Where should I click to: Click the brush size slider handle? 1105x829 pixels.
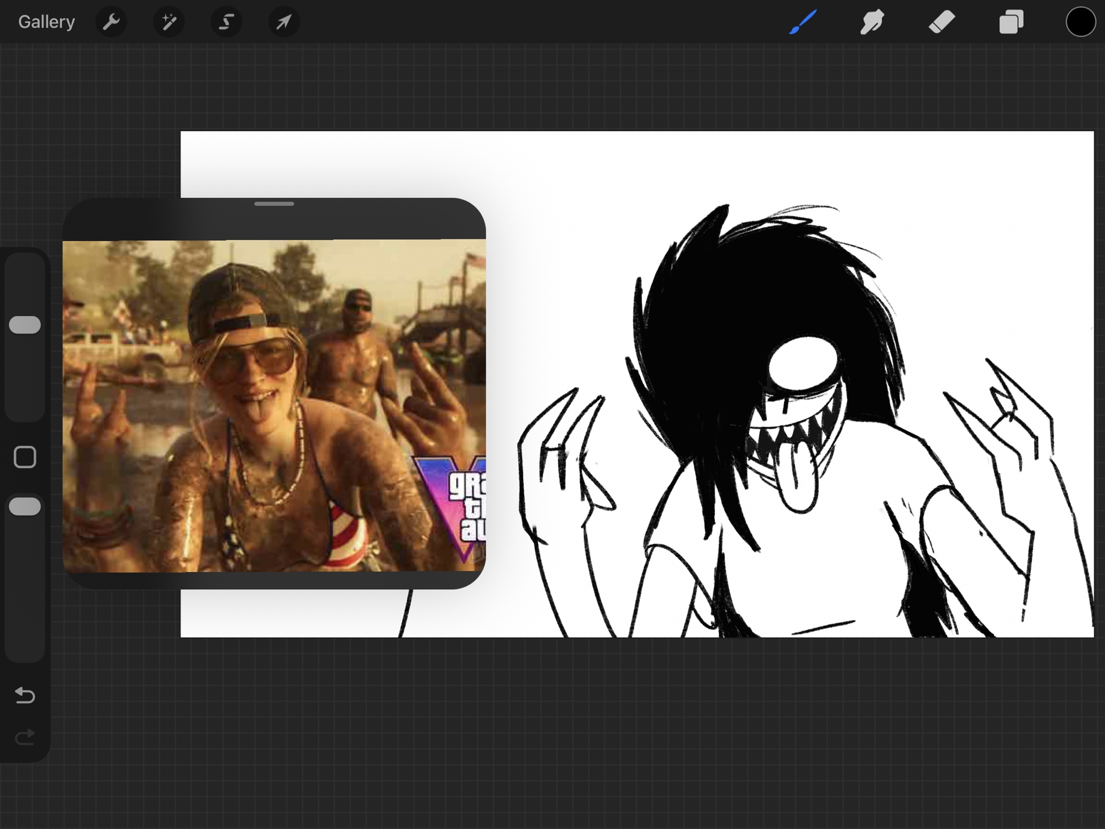25,325
